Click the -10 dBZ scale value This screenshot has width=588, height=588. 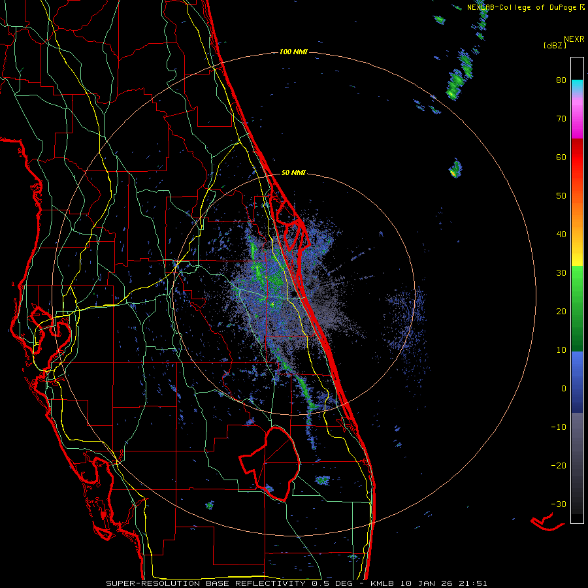click(559, 427)
